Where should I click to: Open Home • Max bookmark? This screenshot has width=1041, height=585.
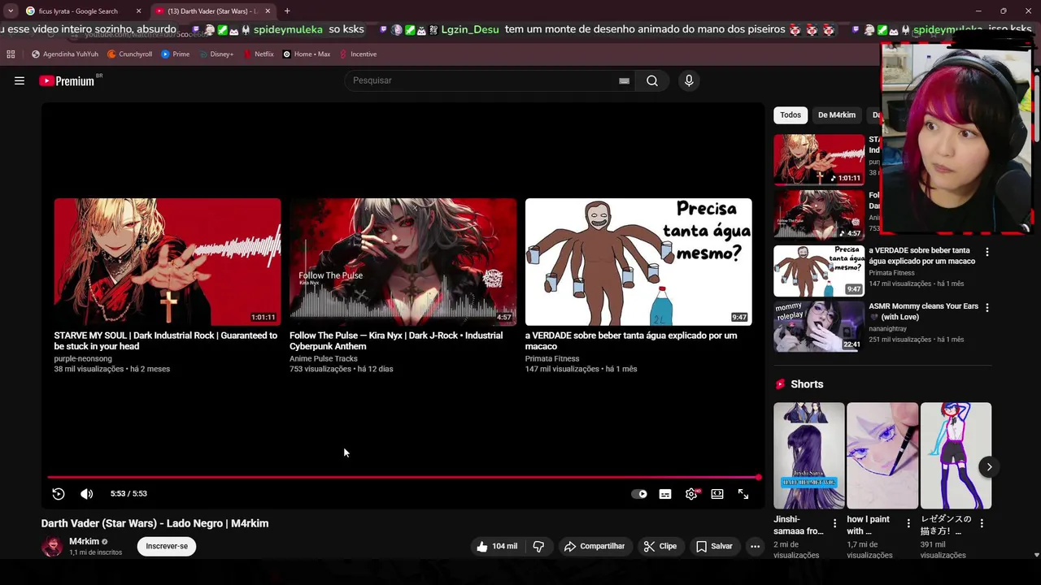[306, 54]
